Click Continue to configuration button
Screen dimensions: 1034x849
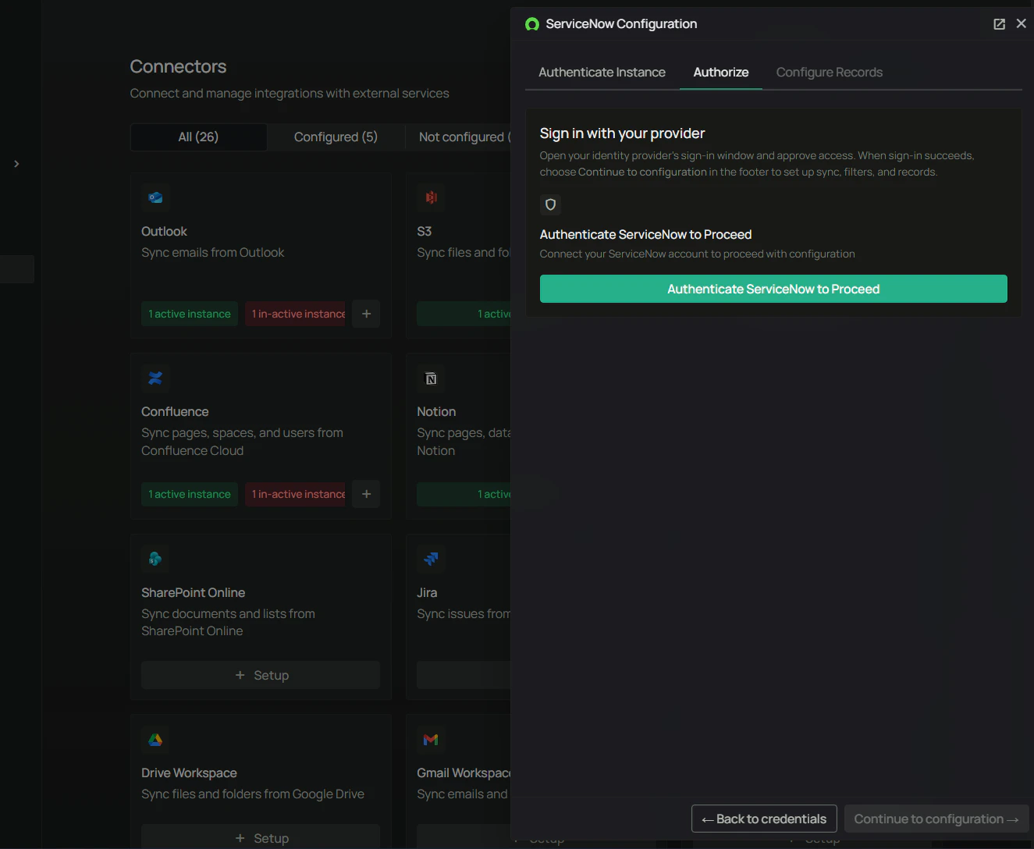coord(936,819)
